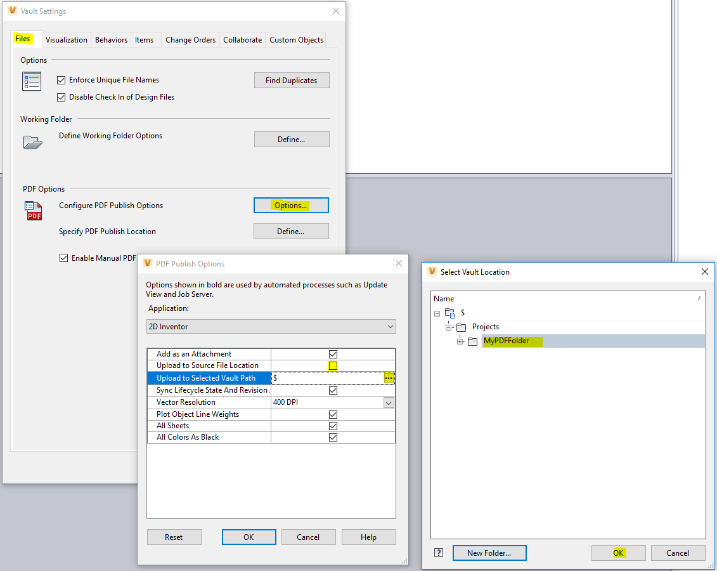Click Options for PDF Publish configuration

pyautogui.click(x=291, y=206)
